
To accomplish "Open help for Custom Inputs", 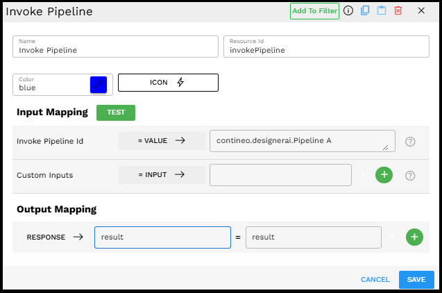I will (410, 176).
